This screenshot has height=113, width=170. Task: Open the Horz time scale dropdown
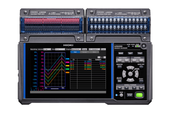coord(59,49)
